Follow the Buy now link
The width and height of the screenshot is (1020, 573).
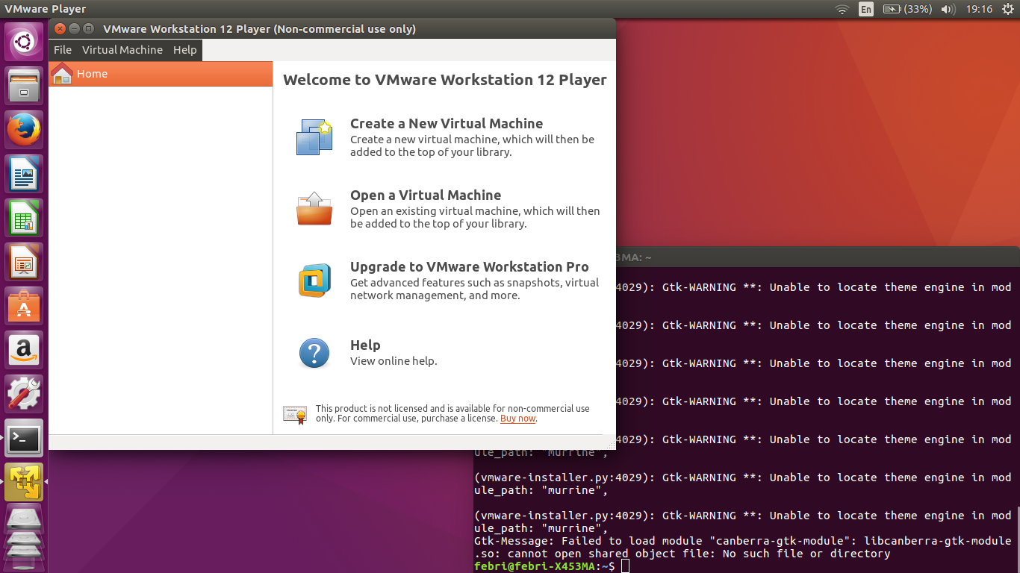point(517,419)
